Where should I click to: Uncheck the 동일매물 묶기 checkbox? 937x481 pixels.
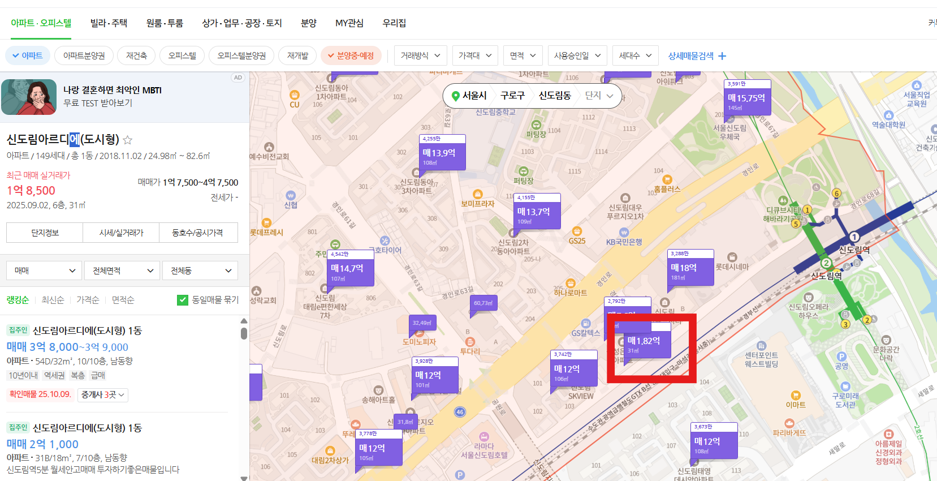tap(183, 300)
